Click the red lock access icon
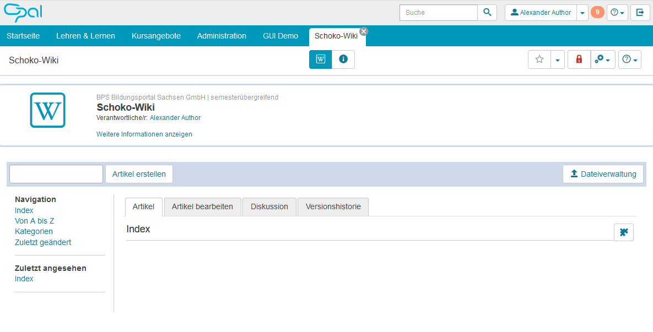Viewport: 653px width, 332px height. (x=579, y=59)
